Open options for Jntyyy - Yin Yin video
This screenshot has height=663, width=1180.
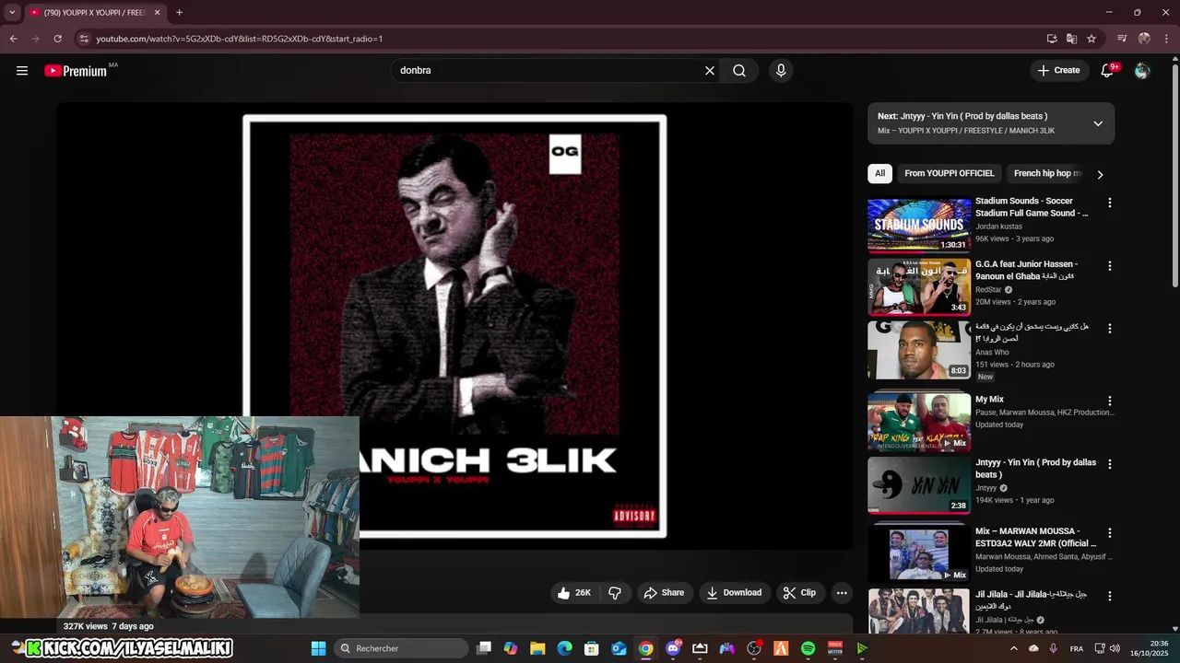coord(1110,464)
